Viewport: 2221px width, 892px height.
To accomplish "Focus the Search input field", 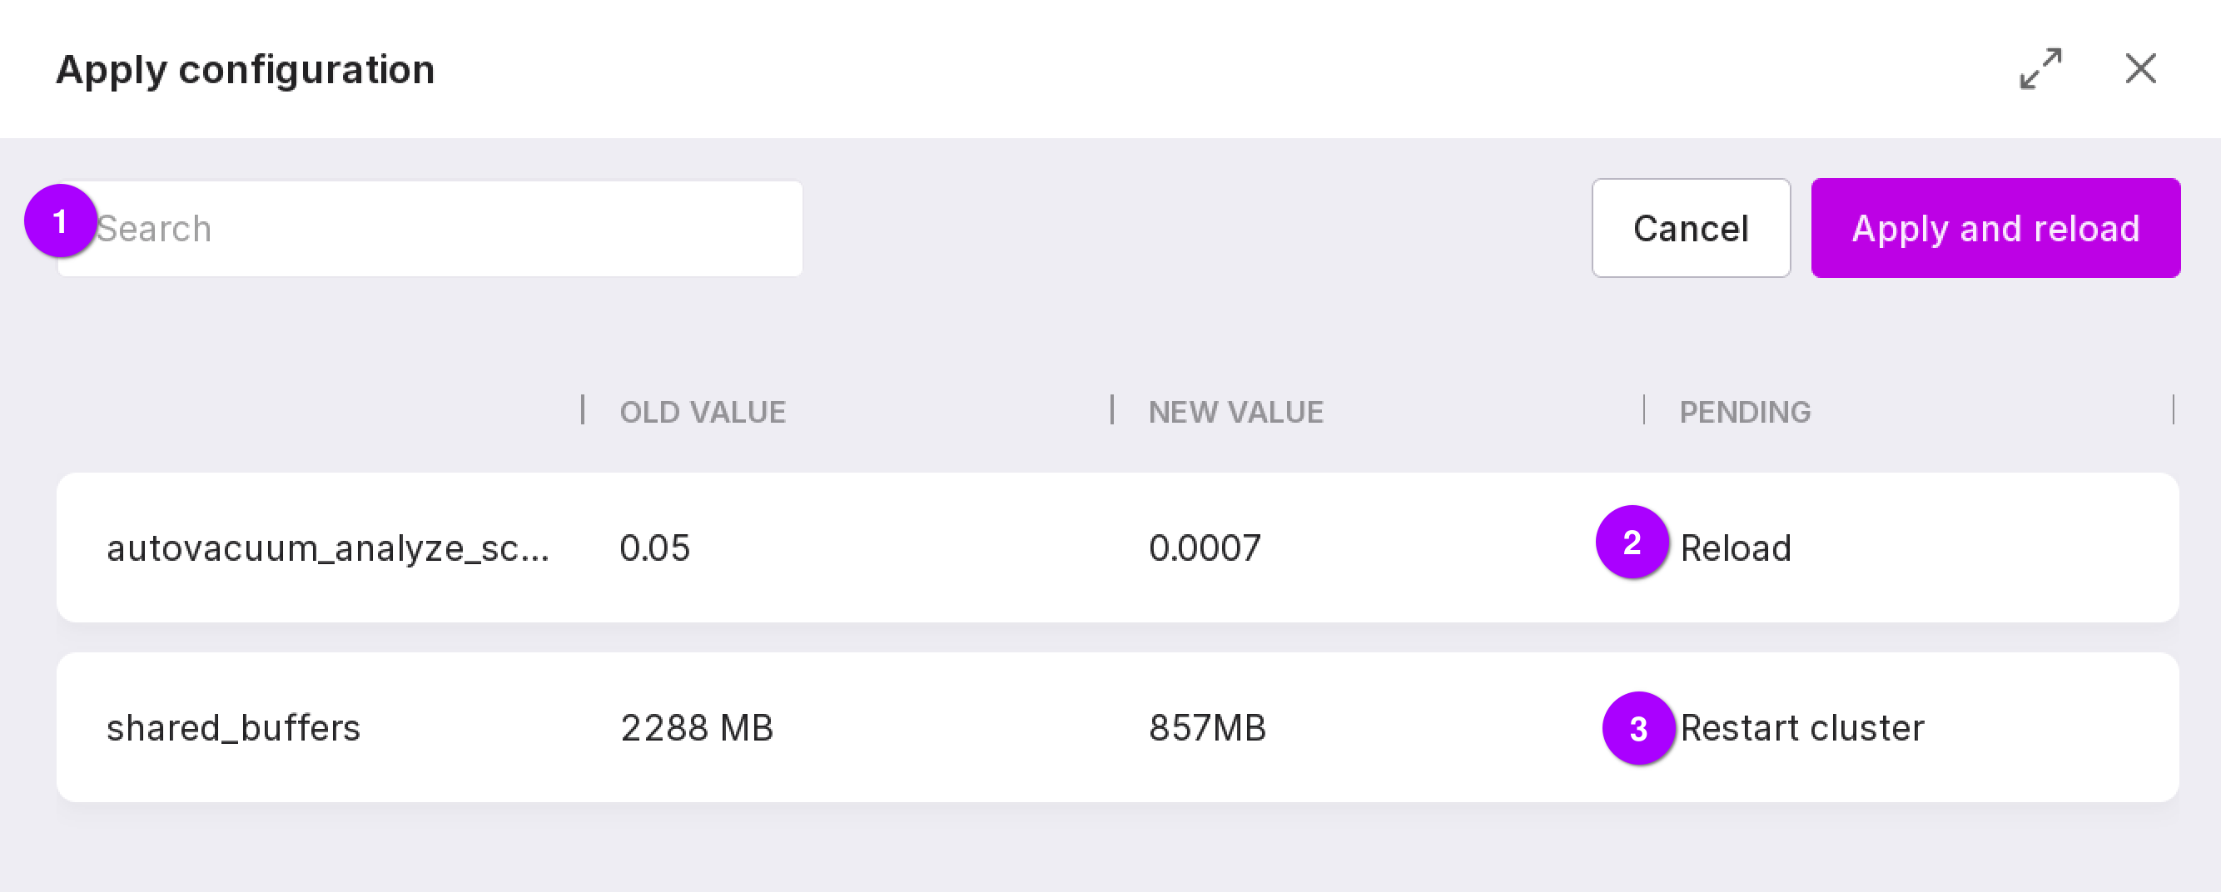I will (x=449, y=228).
